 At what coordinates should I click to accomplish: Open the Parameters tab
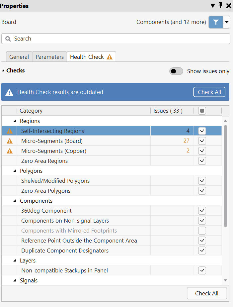pyautogui.click(x=49, y=57)
